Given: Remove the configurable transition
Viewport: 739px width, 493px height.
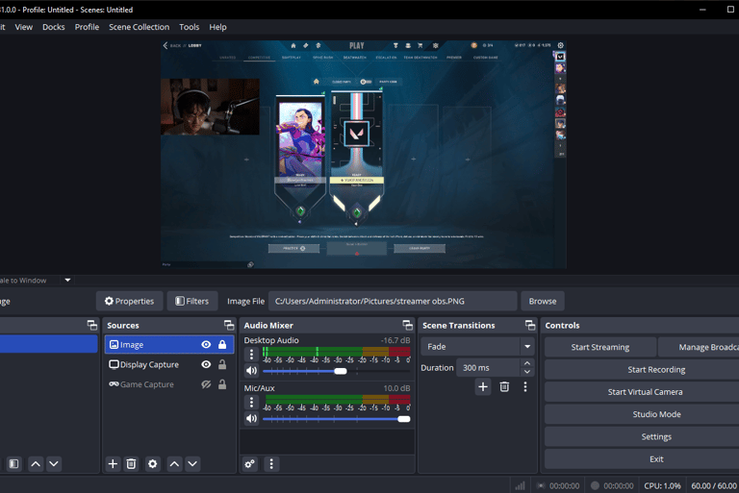Looking at the screenshot, I should 504,387.
